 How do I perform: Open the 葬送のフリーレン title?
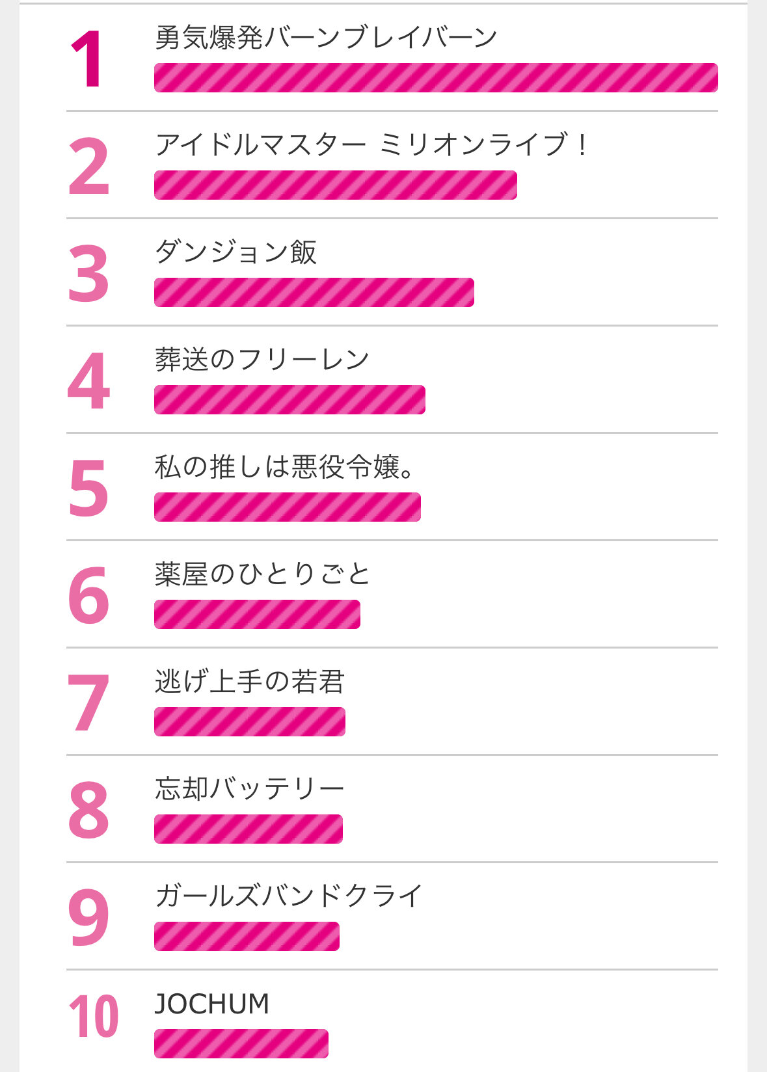(262, 360)
